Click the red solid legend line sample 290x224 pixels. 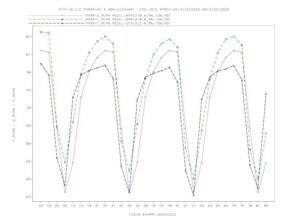click(x=57, y=15)
